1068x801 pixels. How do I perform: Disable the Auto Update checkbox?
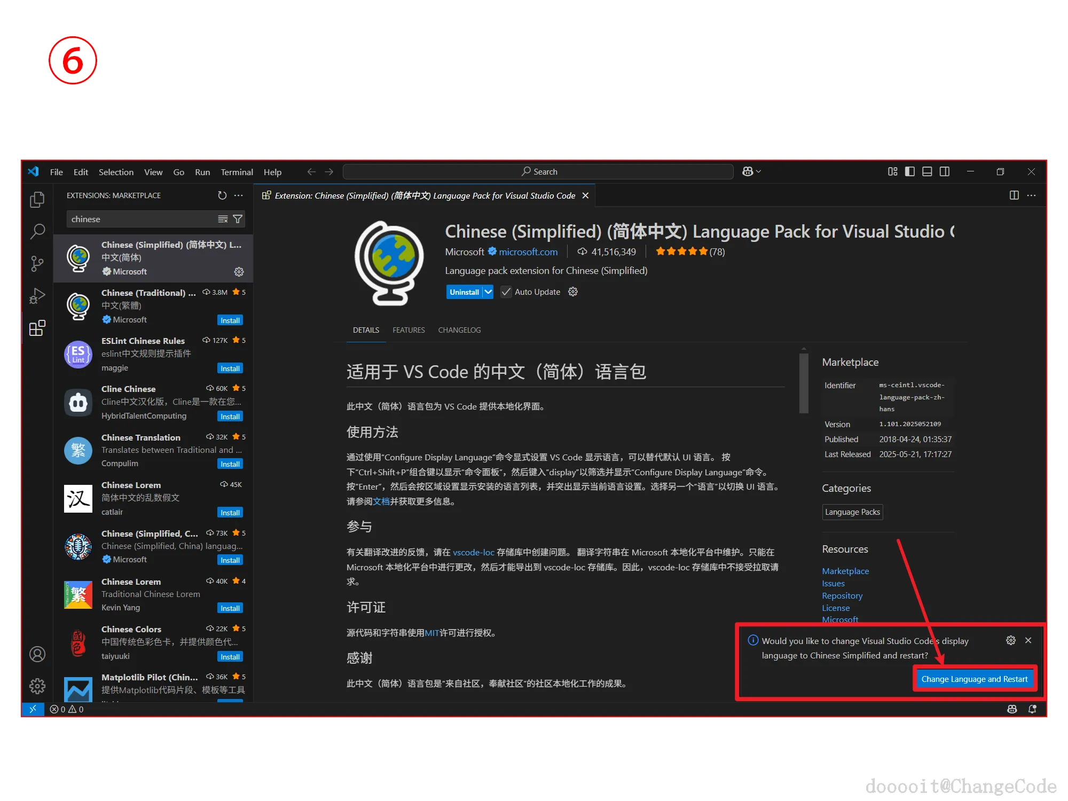click(505, 292)
